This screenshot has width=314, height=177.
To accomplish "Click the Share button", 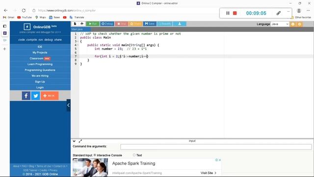I will tap(135, 24).
